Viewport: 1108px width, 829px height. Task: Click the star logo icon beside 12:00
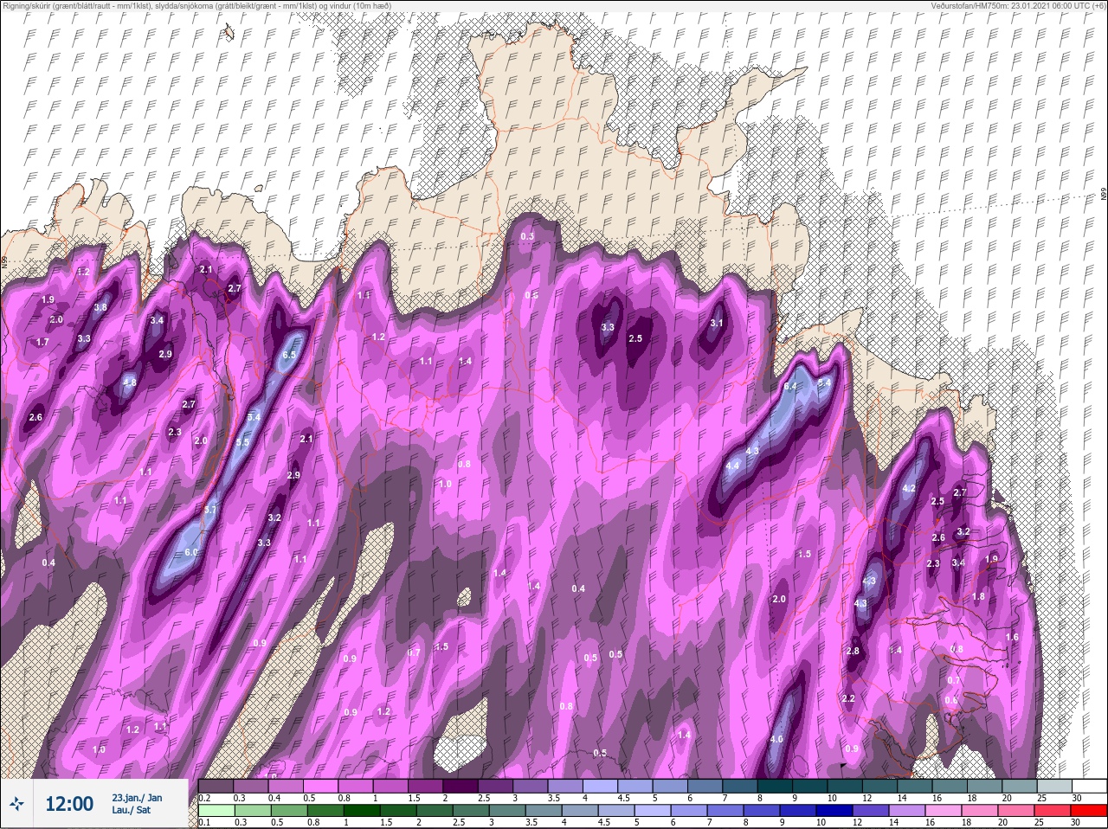click(x=18, y=804)
